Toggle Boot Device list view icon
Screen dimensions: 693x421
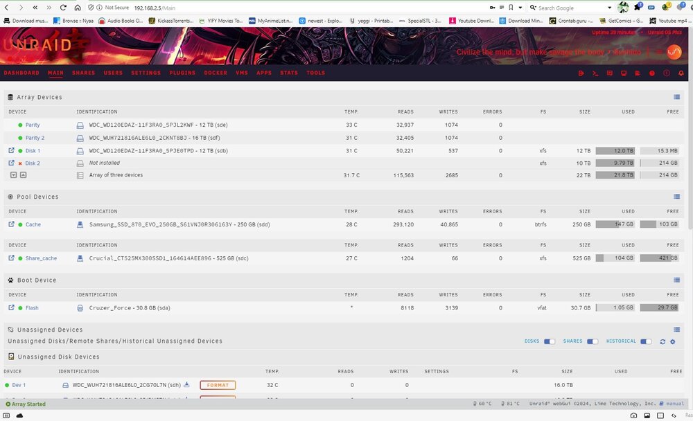(x=676, y=280)
